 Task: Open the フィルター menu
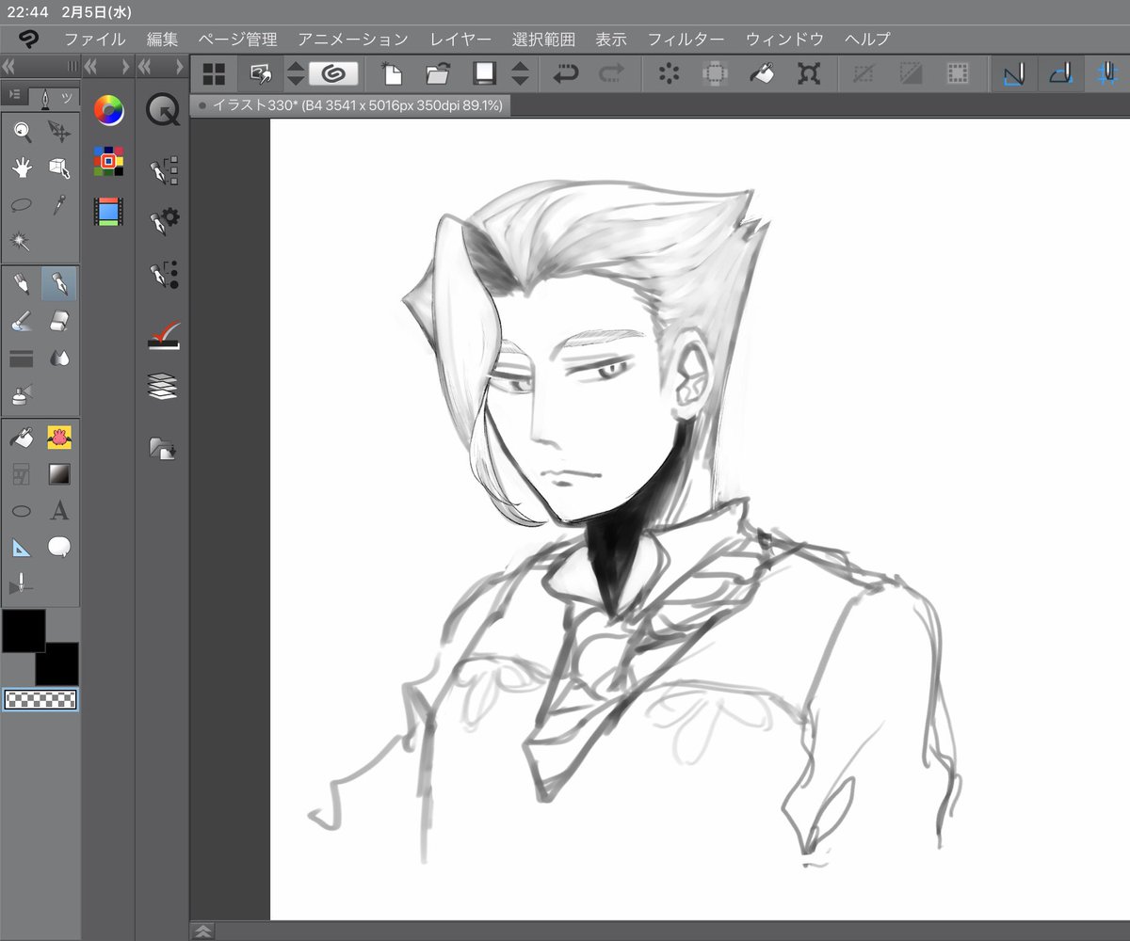pyautogui.click(x=686, y=40)
